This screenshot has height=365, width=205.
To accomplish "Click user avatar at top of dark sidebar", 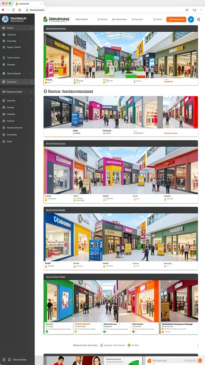I will [5, 19].
